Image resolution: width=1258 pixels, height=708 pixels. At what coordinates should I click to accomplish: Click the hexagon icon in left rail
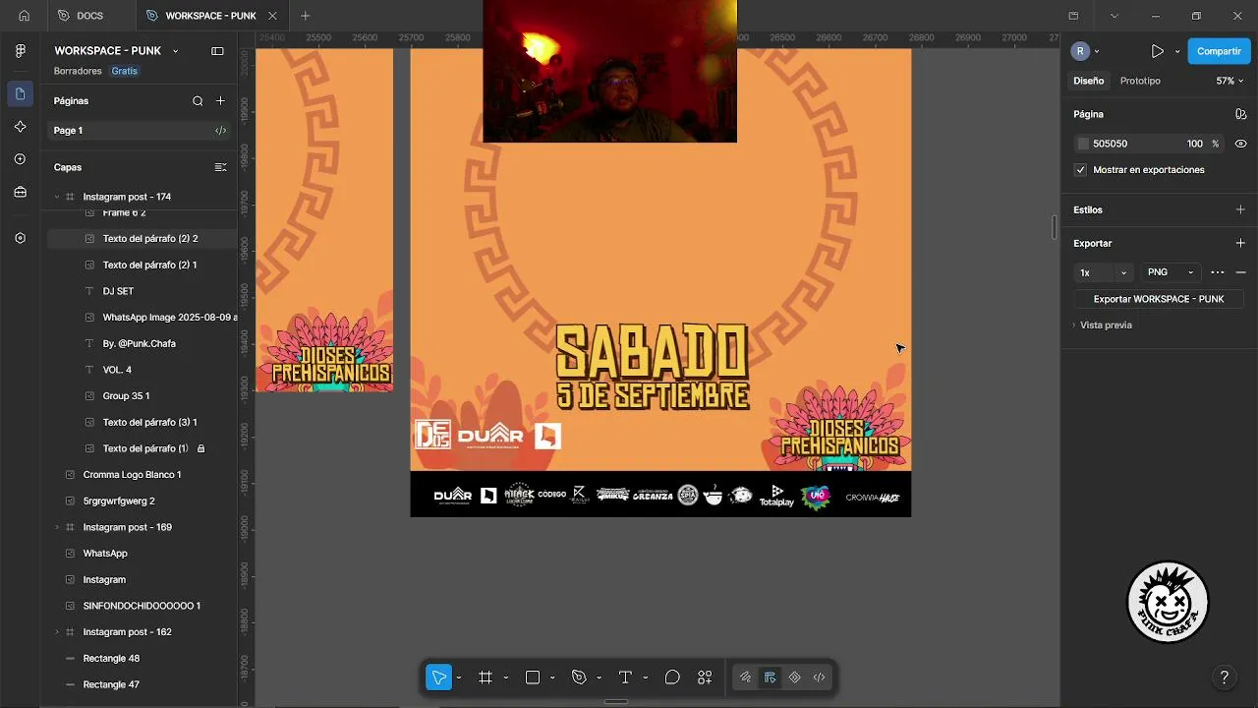[x=21, y=238]
